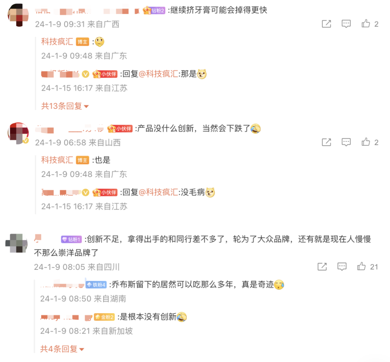Viewport: 390px width, 362px height.
Task: Follow @科技疯汇 mention in 那是 reply
Action: click(x=158, y=74)
